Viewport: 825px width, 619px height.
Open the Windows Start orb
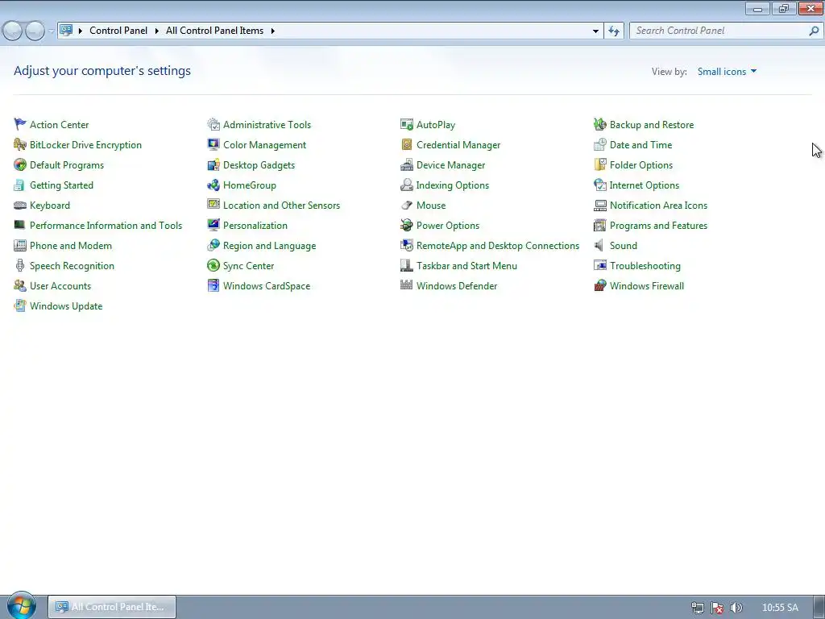(x=21, y=606)
